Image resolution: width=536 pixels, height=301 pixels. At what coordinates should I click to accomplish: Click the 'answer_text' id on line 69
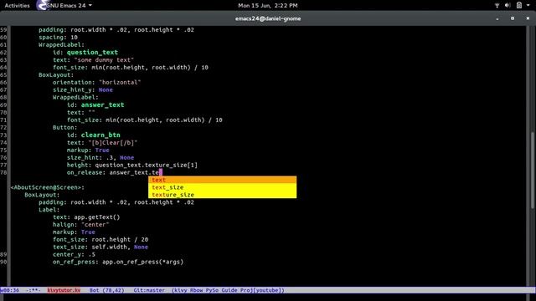click(102, 105)
